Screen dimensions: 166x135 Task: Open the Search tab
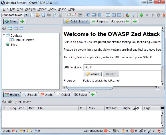click(30, 94)
